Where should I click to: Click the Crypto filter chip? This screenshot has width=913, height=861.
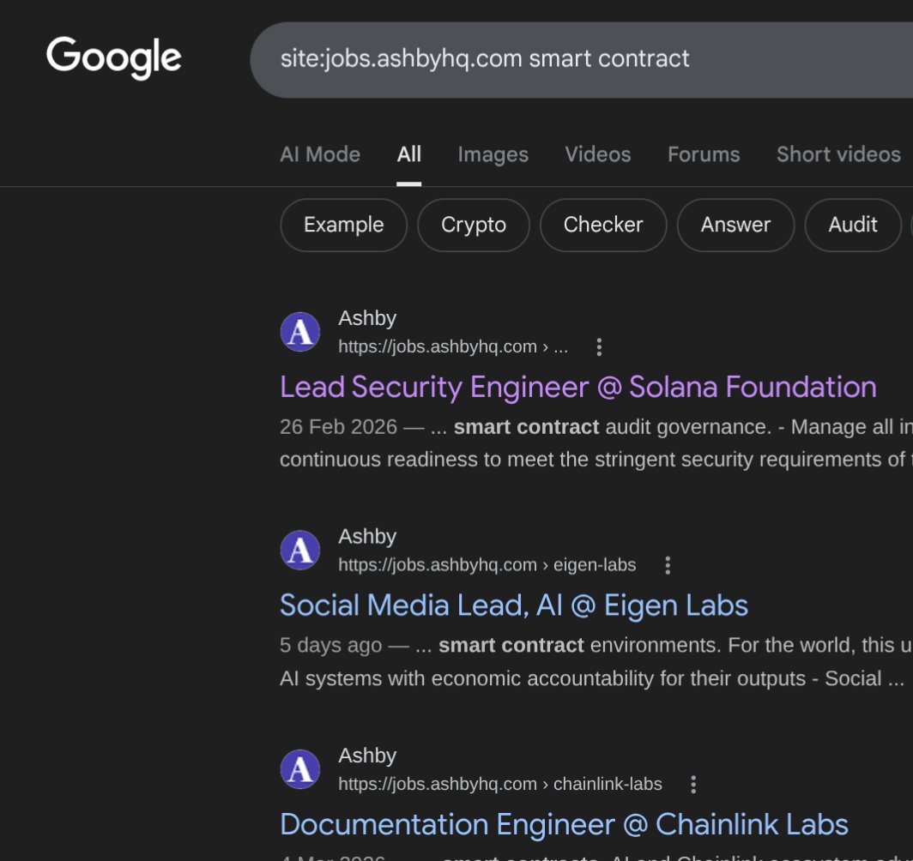473,225
